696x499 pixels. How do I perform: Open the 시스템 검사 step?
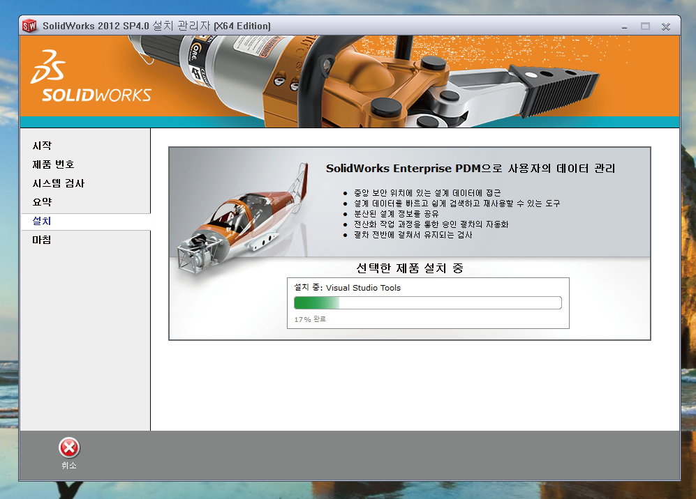point(58,183)
